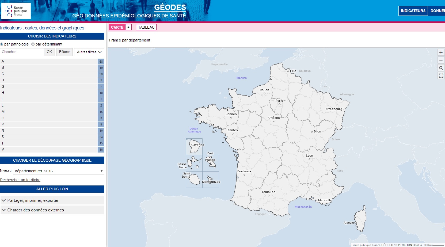Open the DONNÉES top menu

point(437,11)
